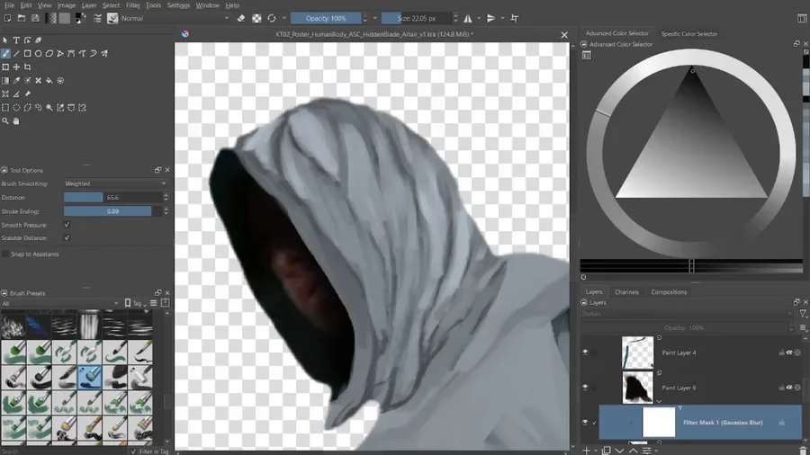Open the brush editor settings button

pyautogui.click(x=97, y=18)
